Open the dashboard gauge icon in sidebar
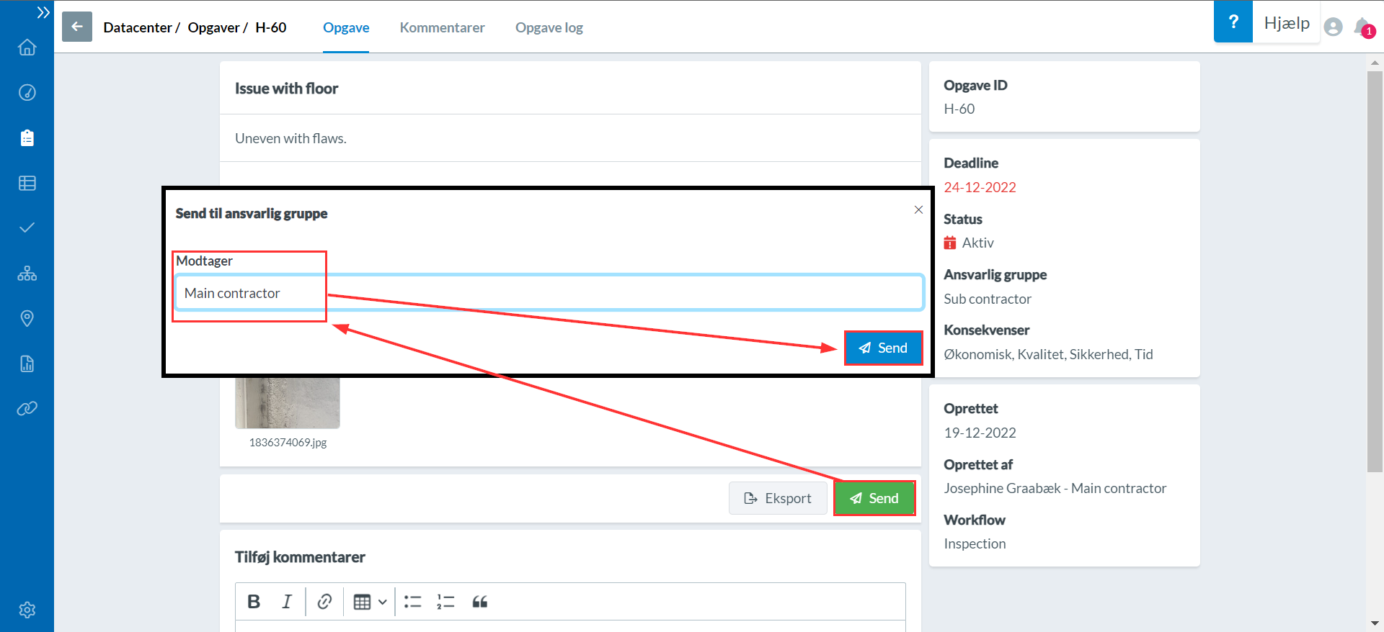 pos(27,93)
